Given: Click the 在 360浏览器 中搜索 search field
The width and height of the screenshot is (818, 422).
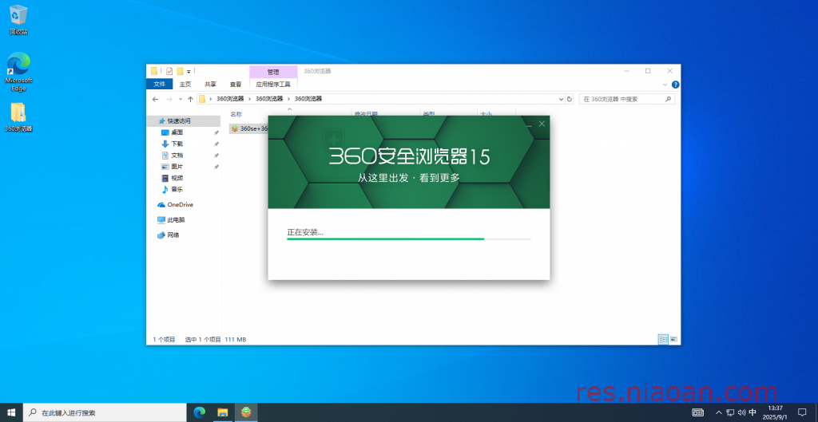Looking at the screenshot, I should pos(626,99).
